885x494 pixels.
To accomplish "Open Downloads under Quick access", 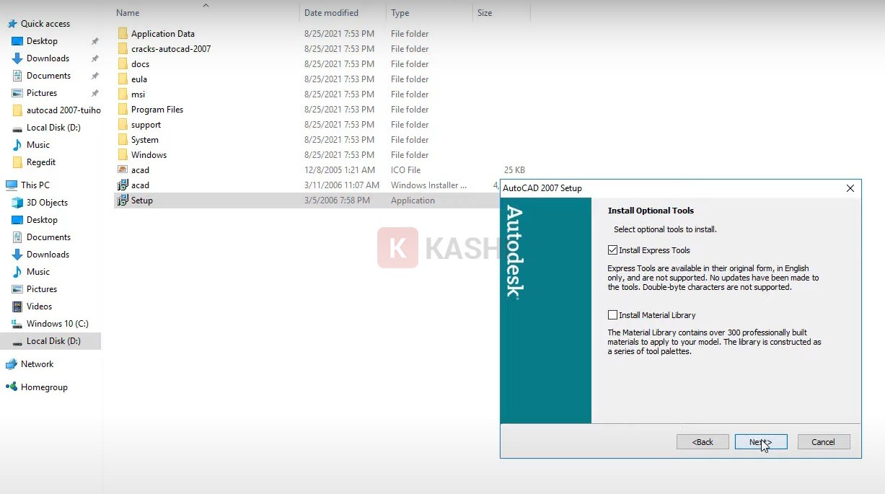I will 48,58.
